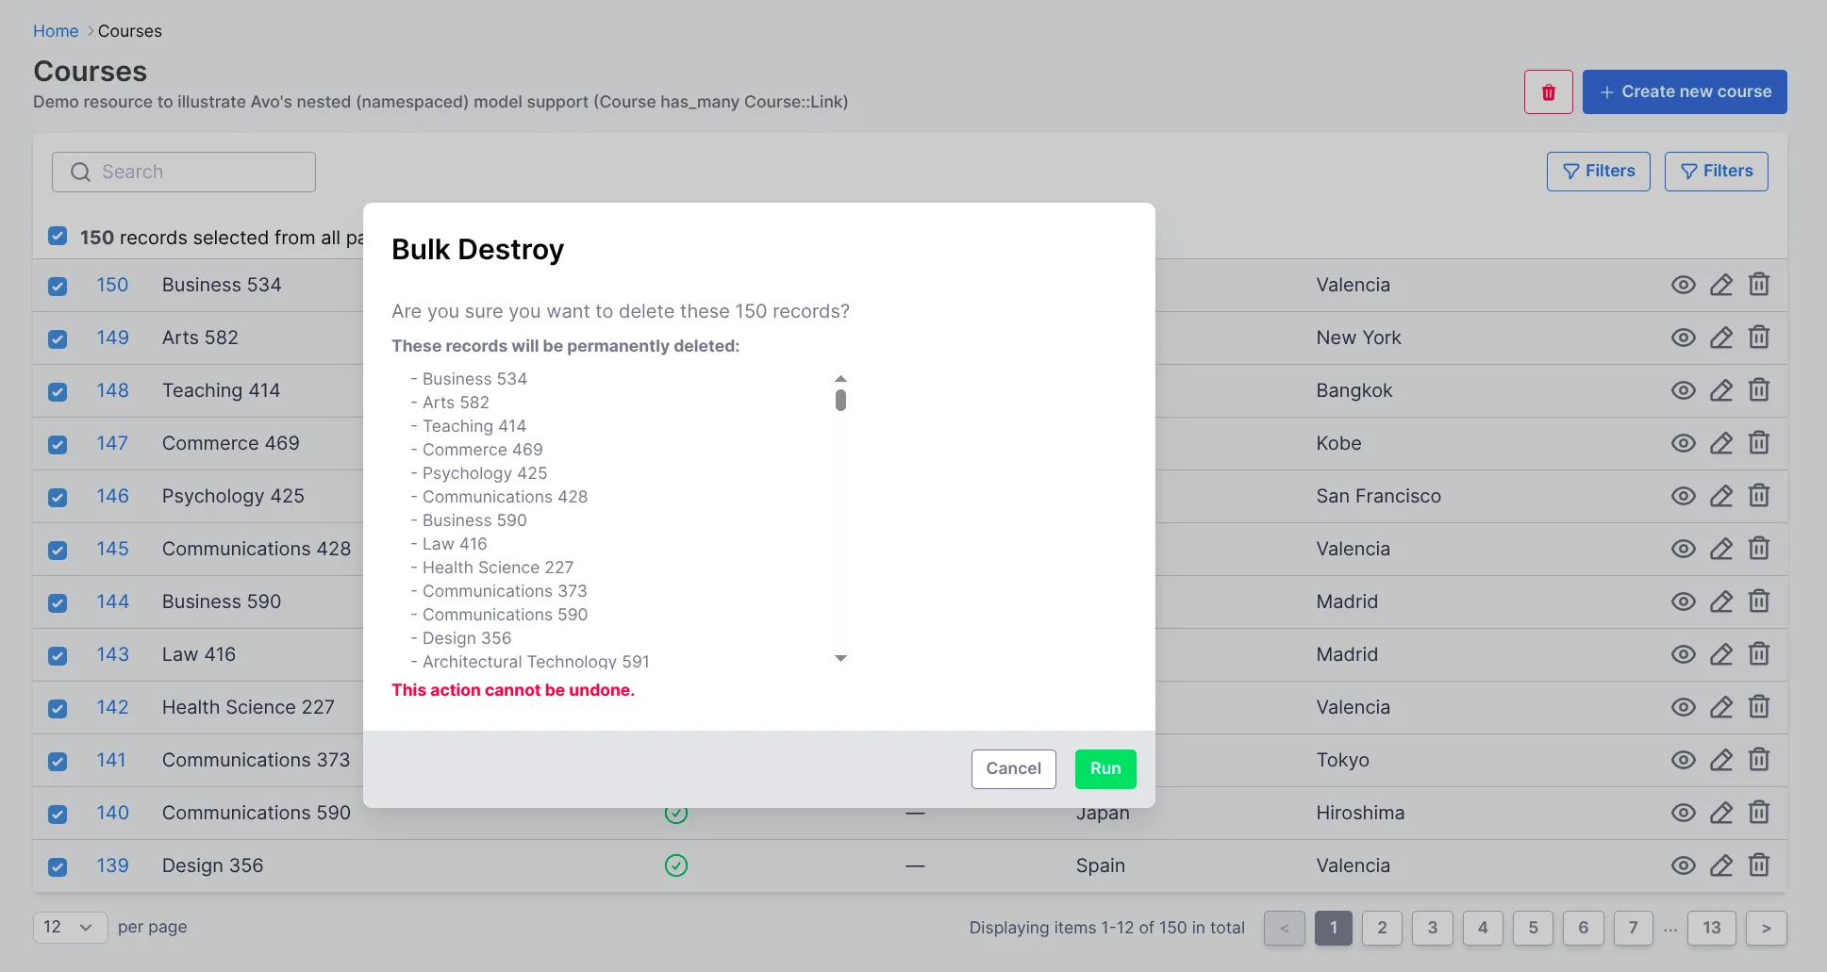
Task: Click the red trash bulk delete icon button
Action: point(1548,92)
